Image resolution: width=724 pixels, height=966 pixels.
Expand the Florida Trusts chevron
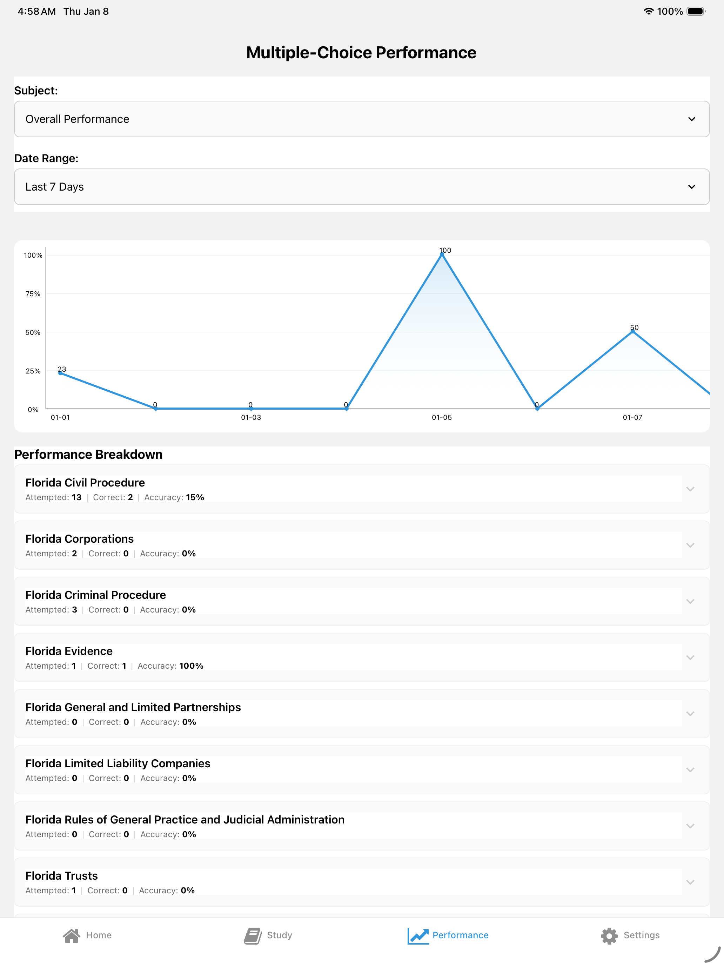(x=690, y=882)
